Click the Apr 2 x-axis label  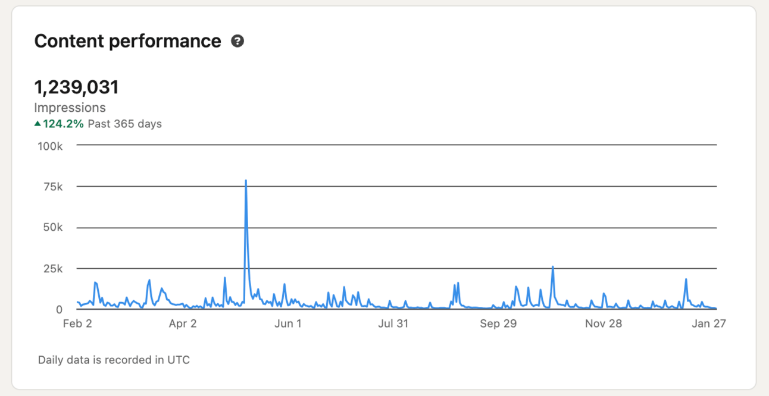click(x=183, y=323)
